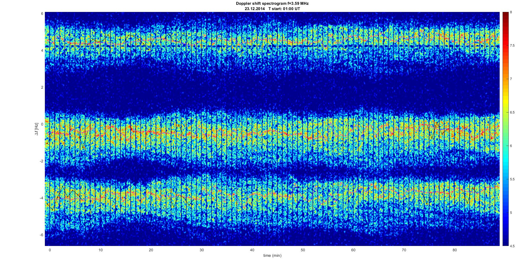Viewport: 531px width, 264px height.
Task: Click the x-axis label 'time (min)'
Action: (272, 256)
